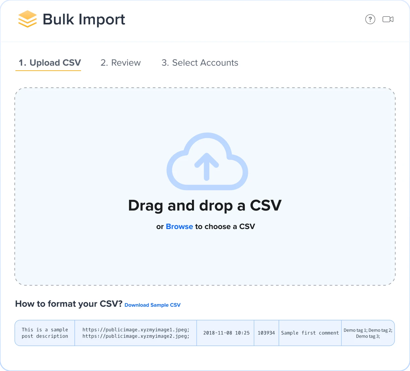
Task: Click the Demo tag sample cell
Action: (x=368, y=333)
